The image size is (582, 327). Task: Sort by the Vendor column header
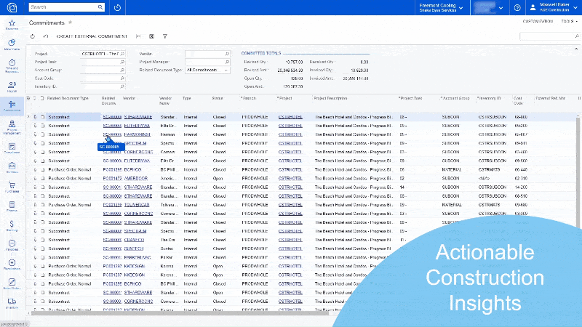pos(129,98)
